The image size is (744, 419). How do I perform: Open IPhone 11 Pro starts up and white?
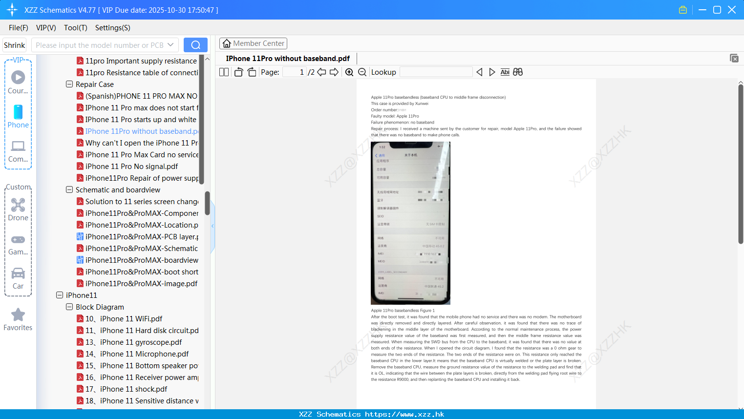click(x=136, y=119)
